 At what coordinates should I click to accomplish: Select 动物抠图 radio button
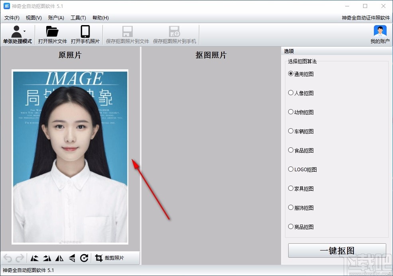[291, 112]
